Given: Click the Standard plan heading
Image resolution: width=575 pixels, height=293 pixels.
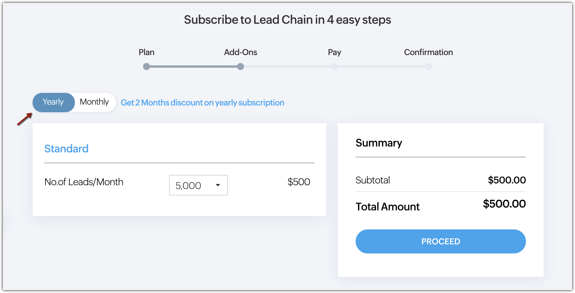Looking at the screenshot, I should click(66, 149).
